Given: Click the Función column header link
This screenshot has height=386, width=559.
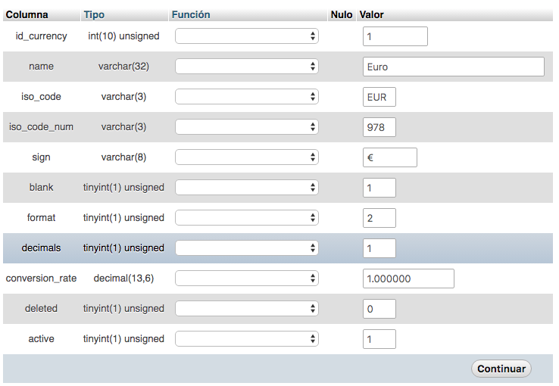Looking at the screenshot, I should (191, 15).
